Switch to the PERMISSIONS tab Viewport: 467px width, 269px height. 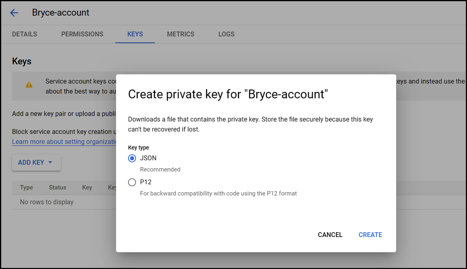tap(82, 34)
